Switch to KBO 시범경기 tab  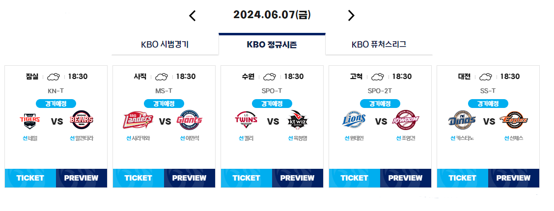[165, 45]
